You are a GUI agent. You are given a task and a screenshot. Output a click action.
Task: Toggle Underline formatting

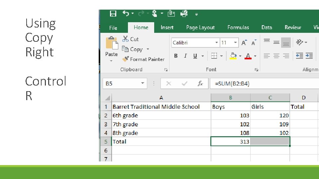(x=195, y=56)
